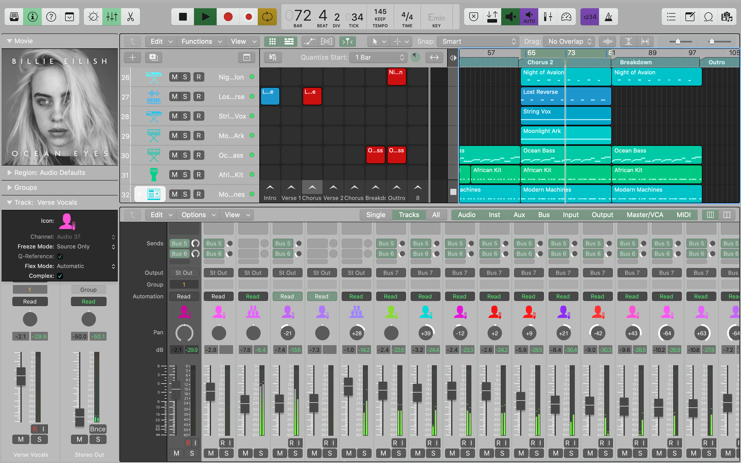Uncheck the Complex checkbox in the inspector
Image resolution: width=741 pixels, height=463 pixels.
point(60,276)
